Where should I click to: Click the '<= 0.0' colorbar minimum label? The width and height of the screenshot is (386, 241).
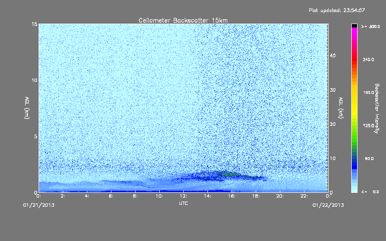click(x=370, y=192)
